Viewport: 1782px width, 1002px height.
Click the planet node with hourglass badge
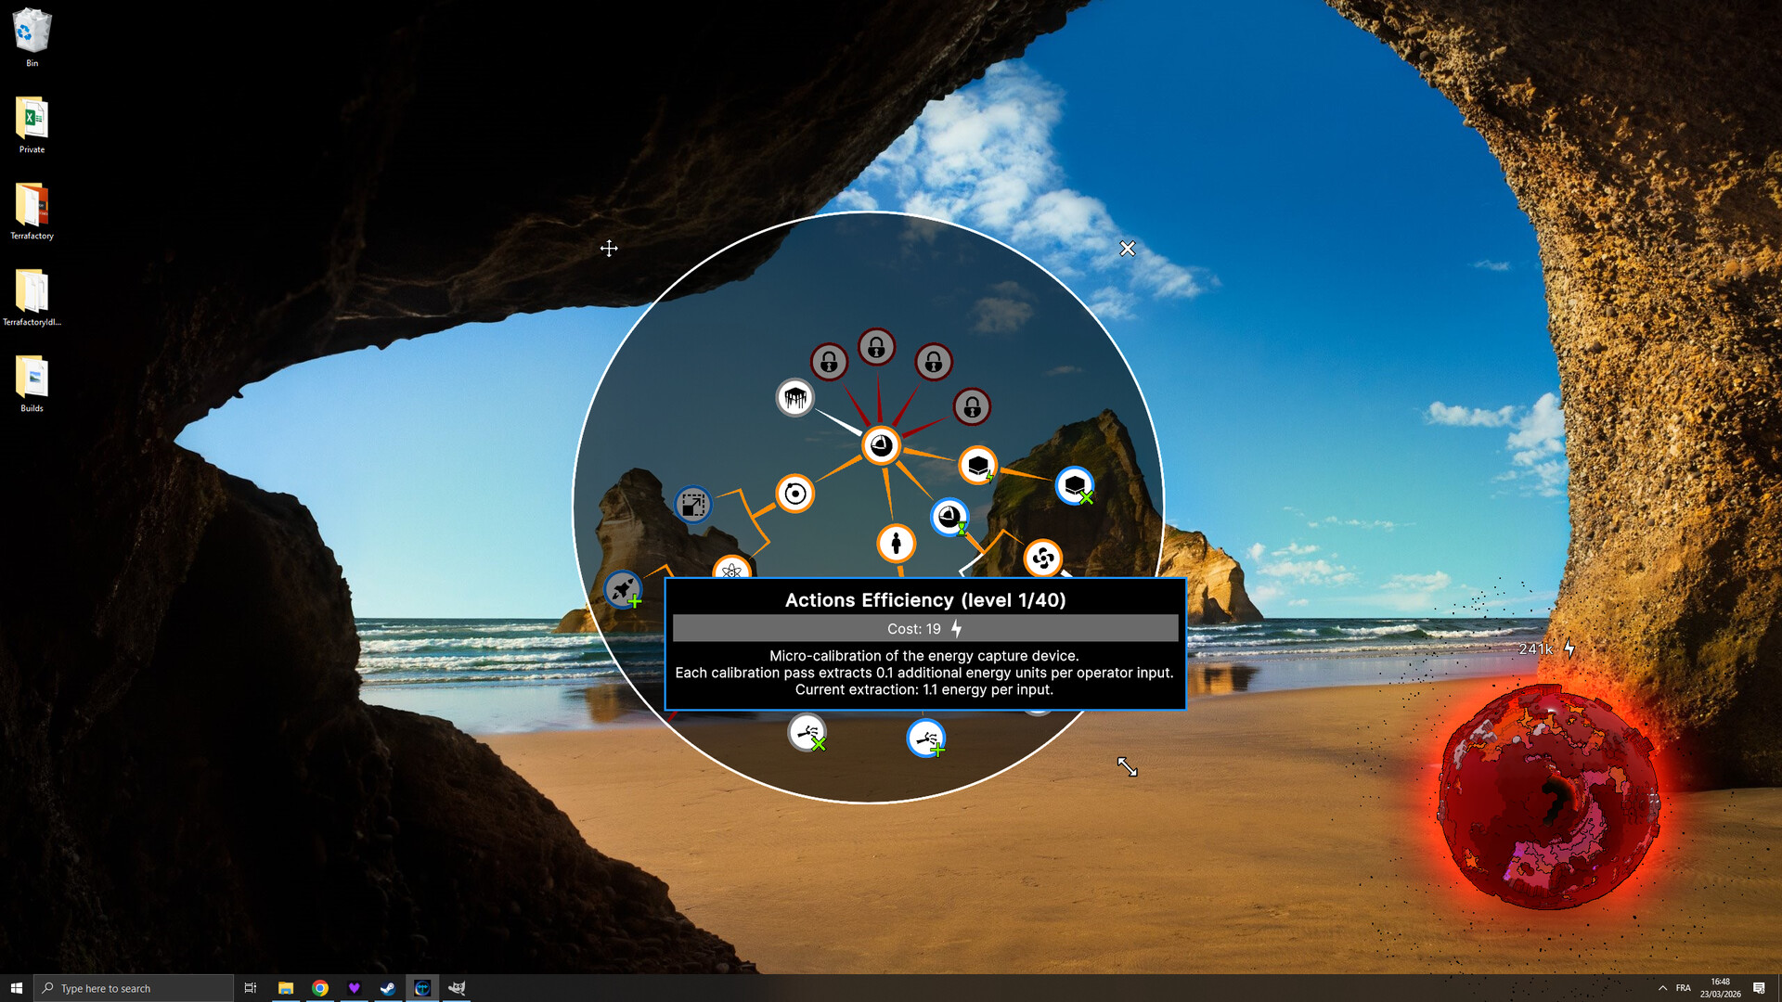pos(949,518)
